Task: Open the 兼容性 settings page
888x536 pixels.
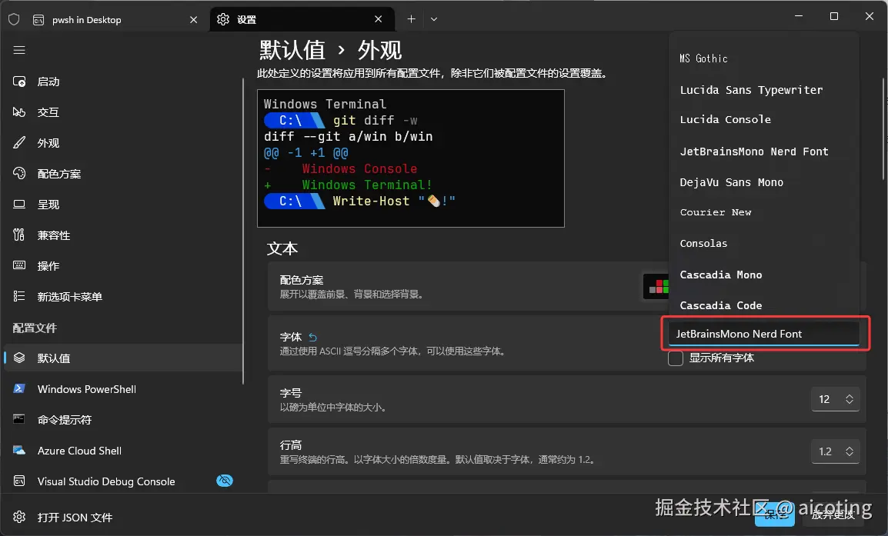Action: coord(123,235)
